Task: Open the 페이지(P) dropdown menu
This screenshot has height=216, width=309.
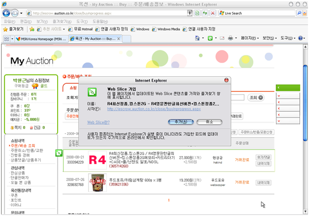Action: pos(249,38)
